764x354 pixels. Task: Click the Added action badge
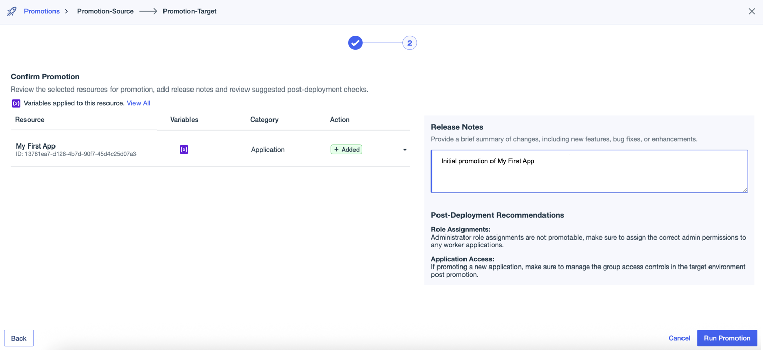(346, 150)
